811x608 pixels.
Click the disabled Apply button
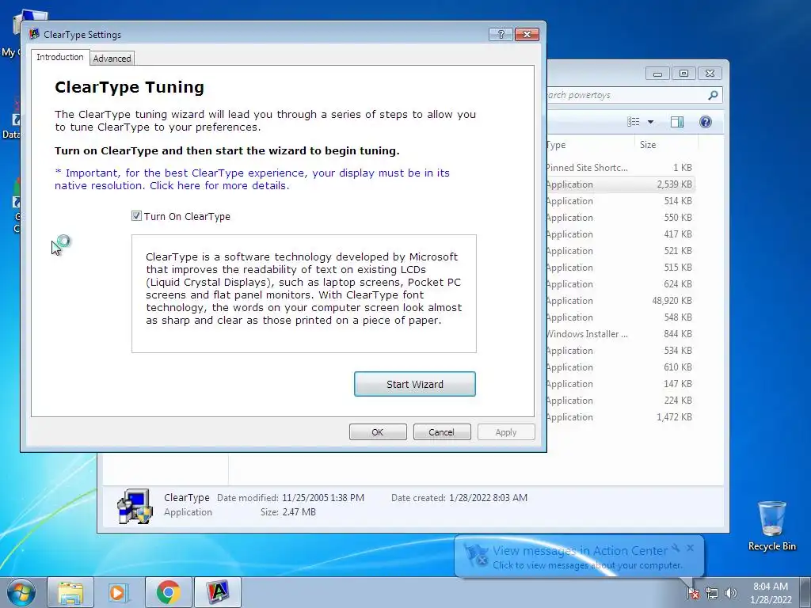click(506, 432)
